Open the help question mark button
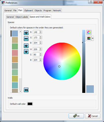The width and height of the screenshot is (104, 122). [91, 2]
